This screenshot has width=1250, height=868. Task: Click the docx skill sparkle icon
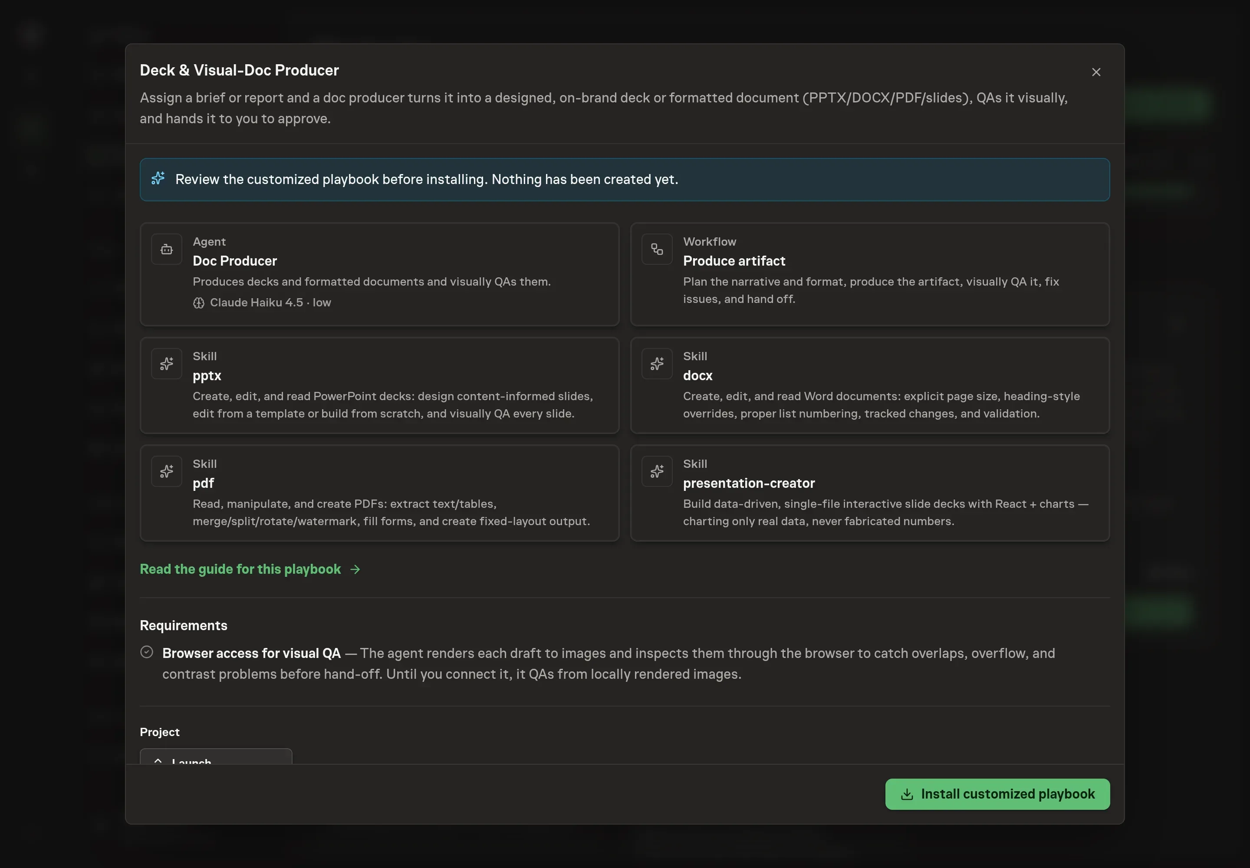657,364
